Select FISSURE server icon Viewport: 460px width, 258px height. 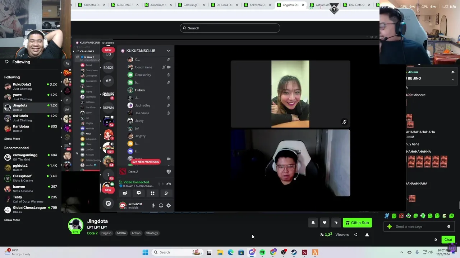point(108,95)
